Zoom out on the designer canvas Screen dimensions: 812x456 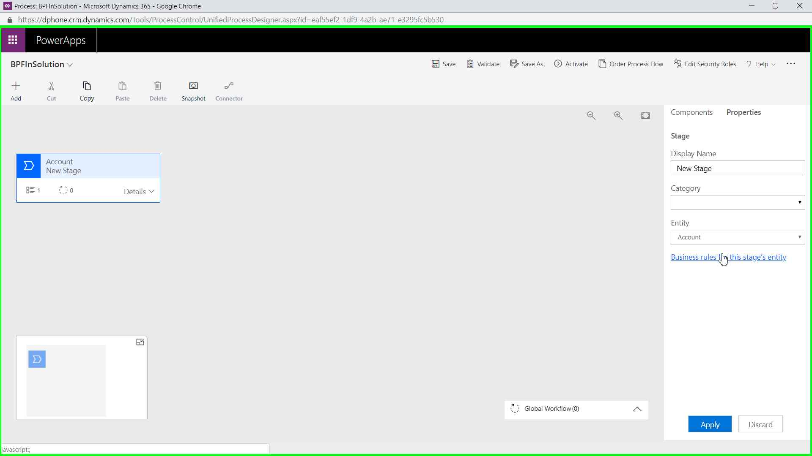(591, 116)
